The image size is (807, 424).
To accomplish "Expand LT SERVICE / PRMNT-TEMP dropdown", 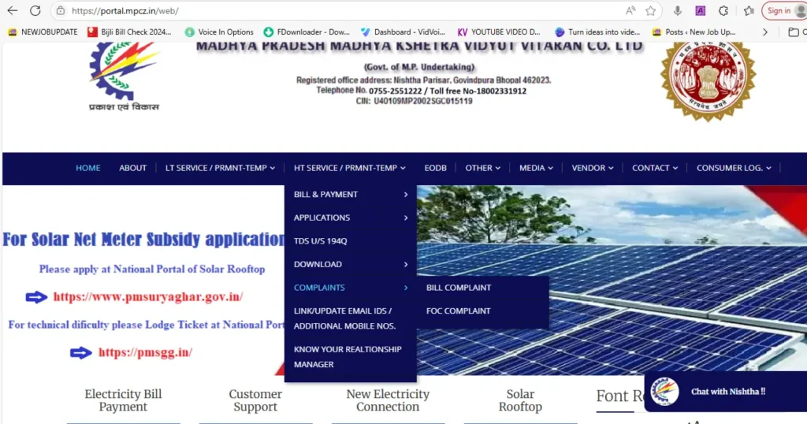I will tap(220, 168).
